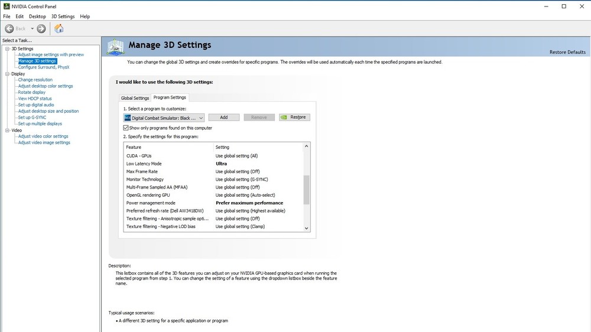591x332 pixels.
Task: Collapse the Display tree node
Action: 7,74
